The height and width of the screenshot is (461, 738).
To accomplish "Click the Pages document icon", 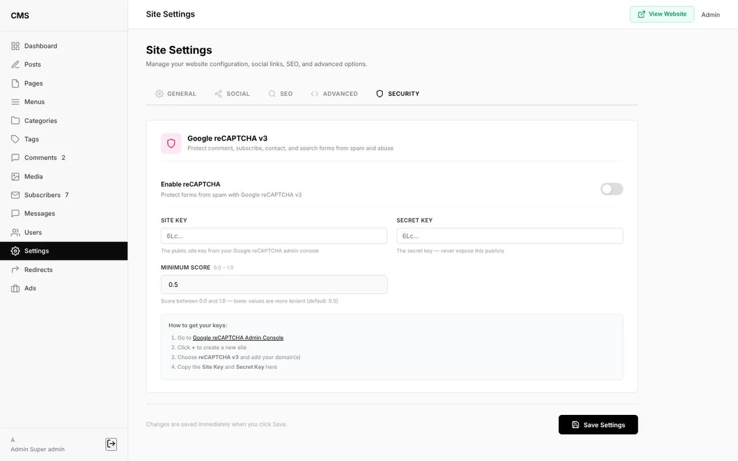I will [x=16, y=84].
